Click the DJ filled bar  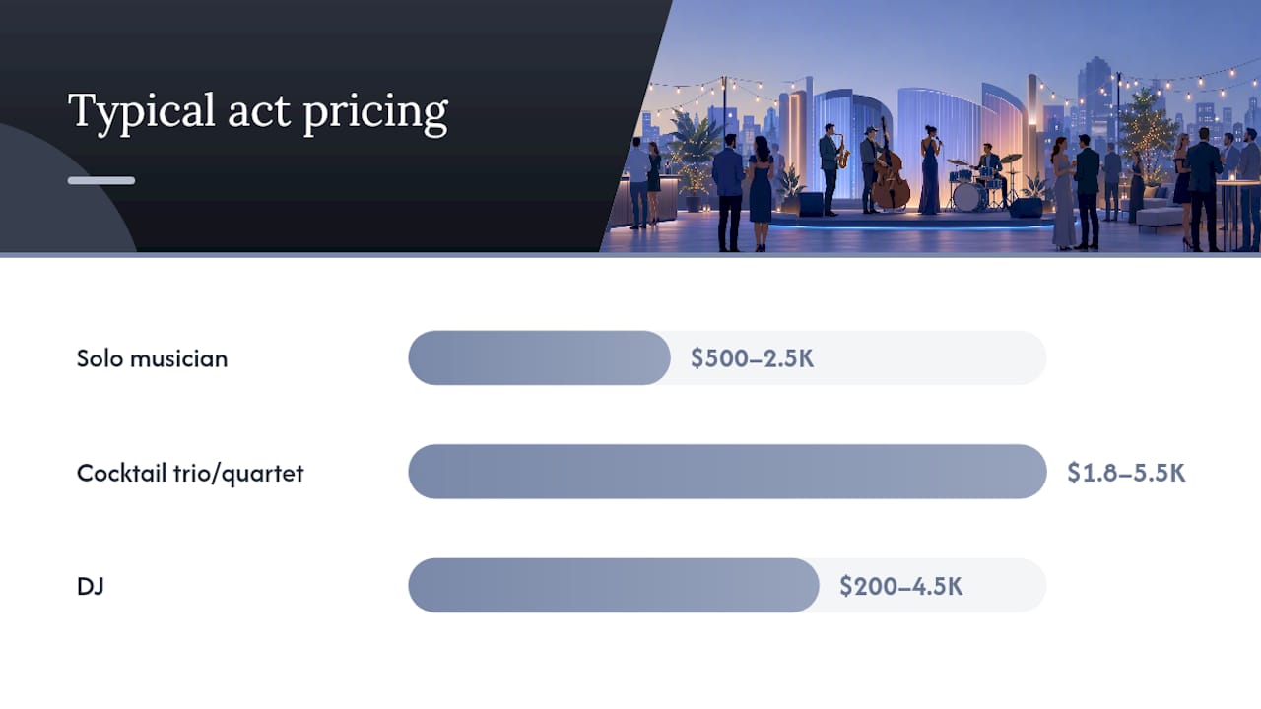point(614,586)
